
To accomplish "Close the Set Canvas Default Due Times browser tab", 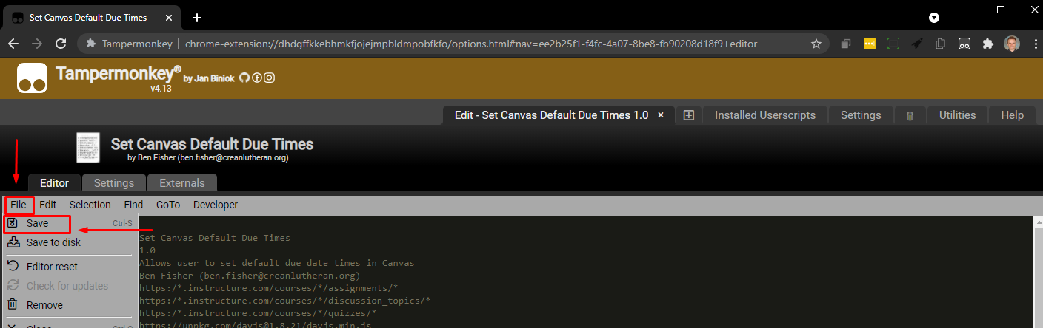I will pos(170,17).
